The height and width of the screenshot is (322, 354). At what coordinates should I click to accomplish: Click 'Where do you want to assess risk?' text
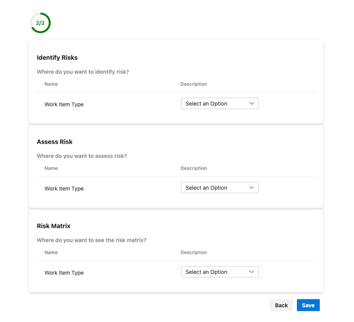[x=82, y=156]
